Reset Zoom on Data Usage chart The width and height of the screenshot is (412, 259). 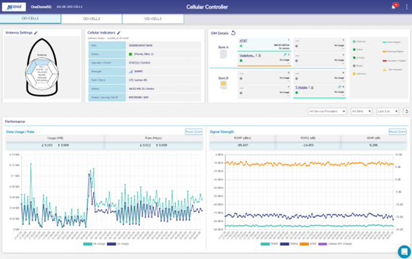click(193, 131)
